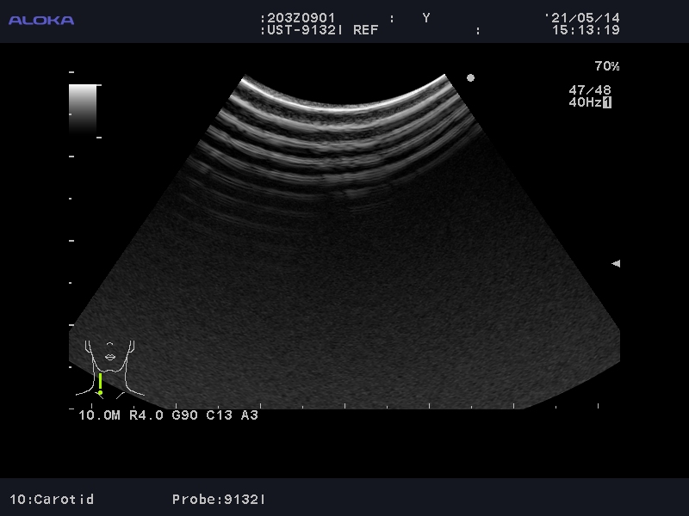Image resolution: width=689 pixels, height=516 pixels.
Task: Click the time display 15:13:19
Action: 586,30
